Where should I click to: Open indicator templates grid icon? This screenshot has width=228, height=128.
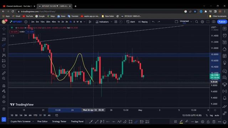tap(116, 22)
